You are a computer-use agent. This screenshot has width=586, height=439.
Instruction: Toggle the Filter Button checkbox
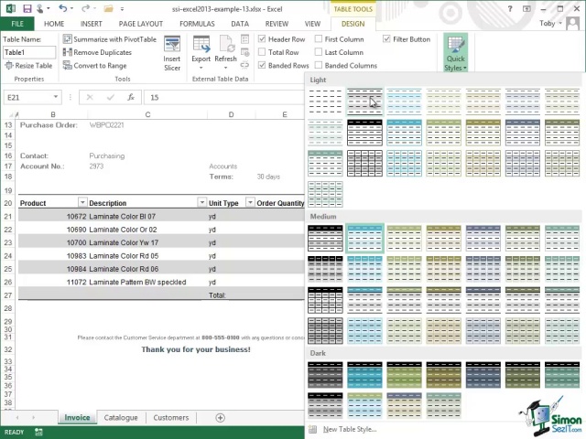pos(386,39)
